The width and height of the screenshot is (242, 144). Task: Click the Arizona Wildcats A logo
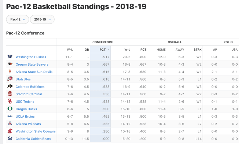point(10,123)
